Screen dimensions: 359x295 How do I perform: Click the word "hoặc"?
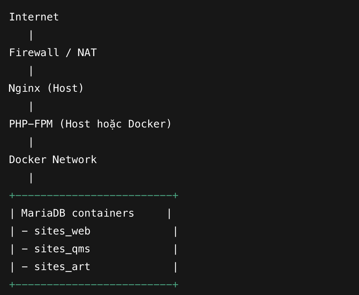click(109, 124)
